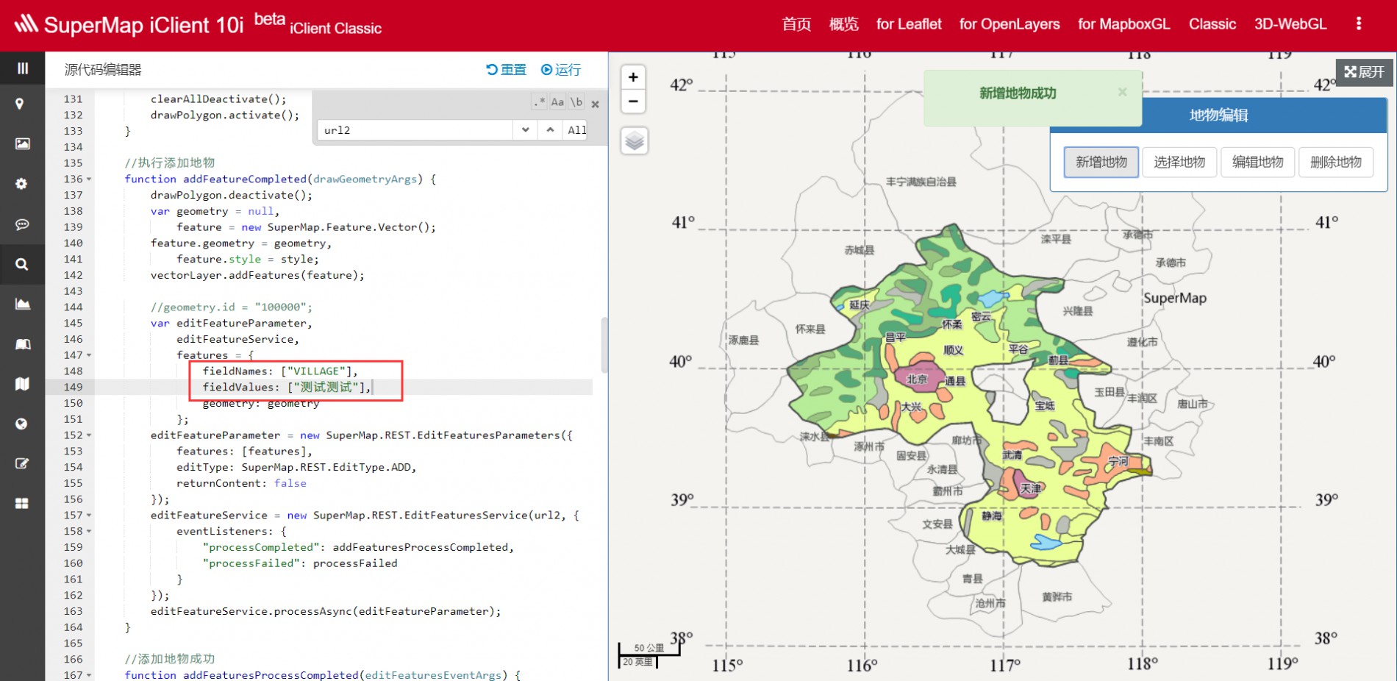
Task: Open the speech bubble category in sidebar
Action: tap(22, 224)
